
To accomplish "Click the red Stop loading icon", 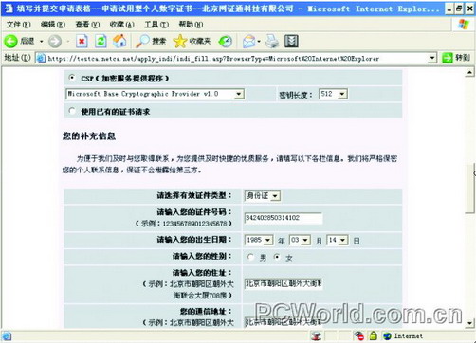I will (82, 42).
